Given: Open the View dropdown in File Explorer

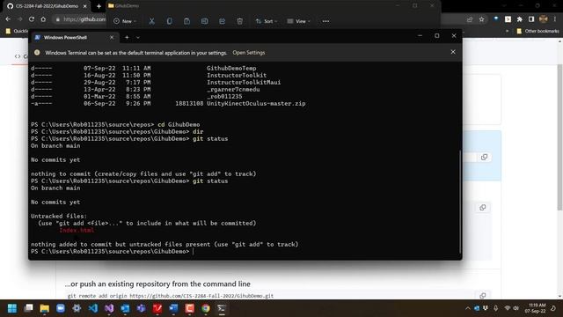Looking at the screenshot, I should click(298, 21).
